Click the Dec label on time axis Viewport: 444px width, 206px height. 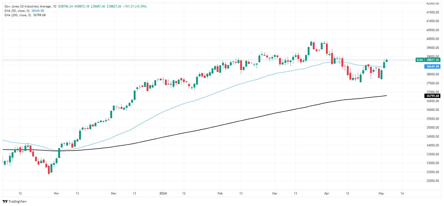pos(114,193)
